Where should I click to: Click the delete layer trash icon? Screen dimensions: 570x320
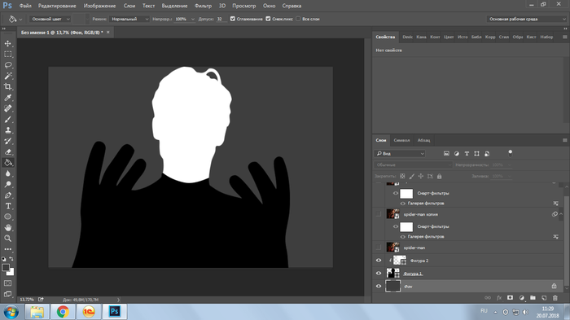[x=555, y=298]
